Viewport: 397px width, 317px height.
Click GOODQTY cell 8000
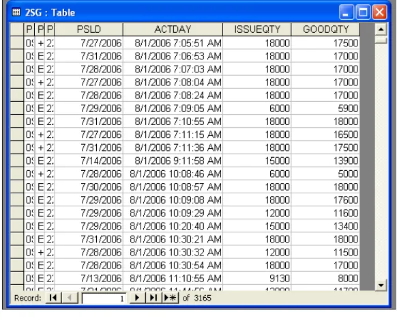[x=325, y=279]
